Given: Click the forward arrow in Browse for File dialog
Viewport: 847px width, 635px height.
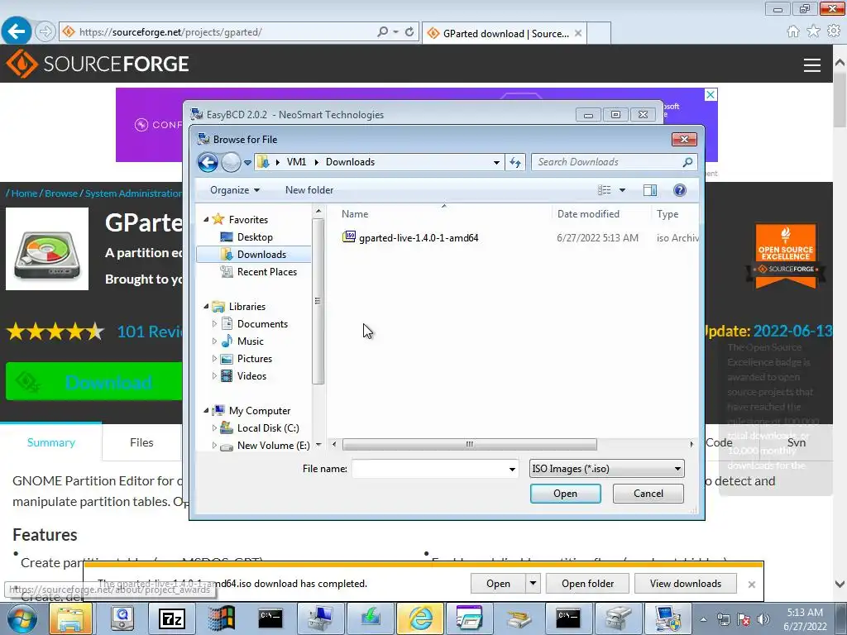Looking at the screenshot, I should (232, 162).
